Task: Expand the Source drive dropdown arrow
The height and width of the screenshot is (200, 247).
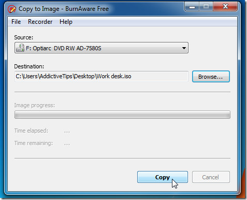Action: click(x=184, y=48)
